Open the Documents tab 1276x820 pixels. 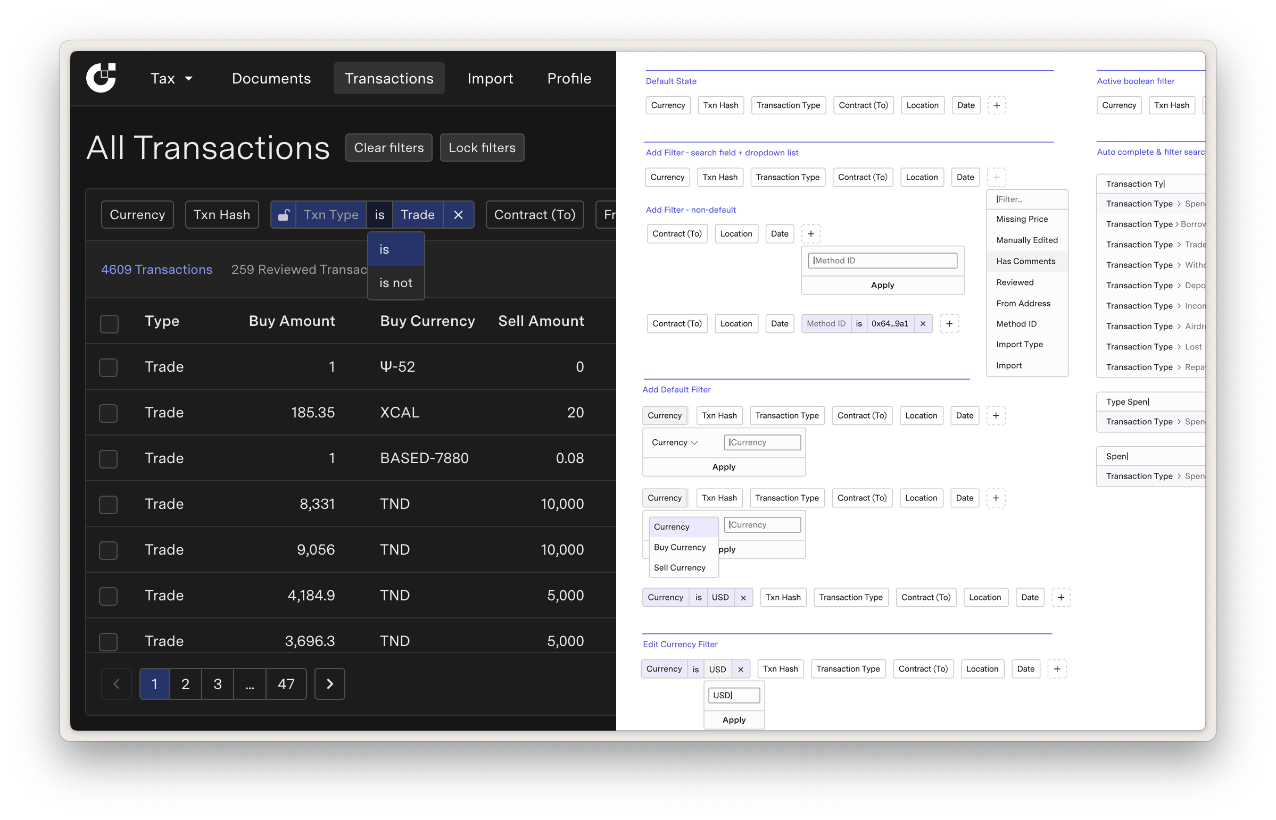pos(271,79)
